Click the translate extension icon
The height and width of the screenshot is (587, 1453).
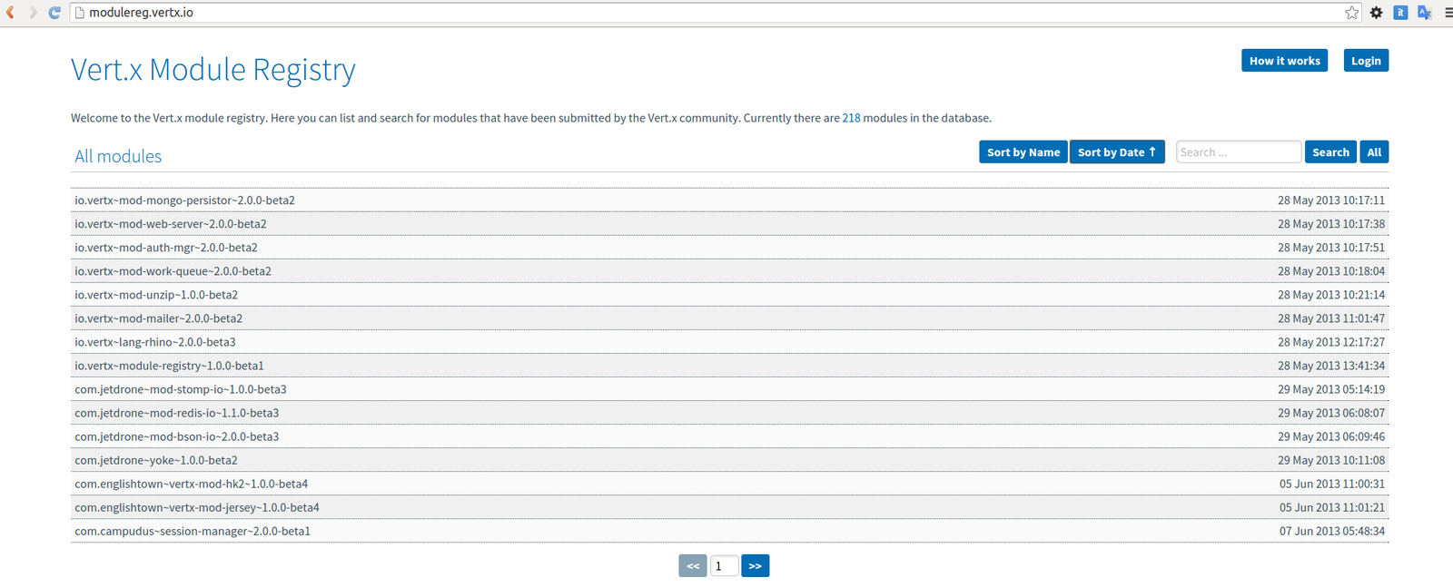(1424, 13)
